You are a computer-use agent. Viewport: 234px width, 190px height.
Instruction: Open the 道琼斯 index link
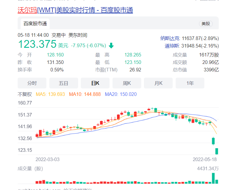(x=172, y=46)
